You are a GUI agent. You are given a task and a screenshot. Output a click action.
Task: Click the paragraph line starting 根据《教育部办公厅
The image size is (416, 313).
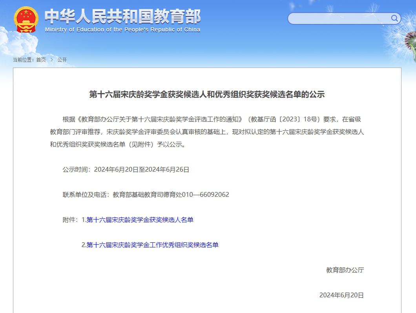pyautogui.click(x=212, y=119)
